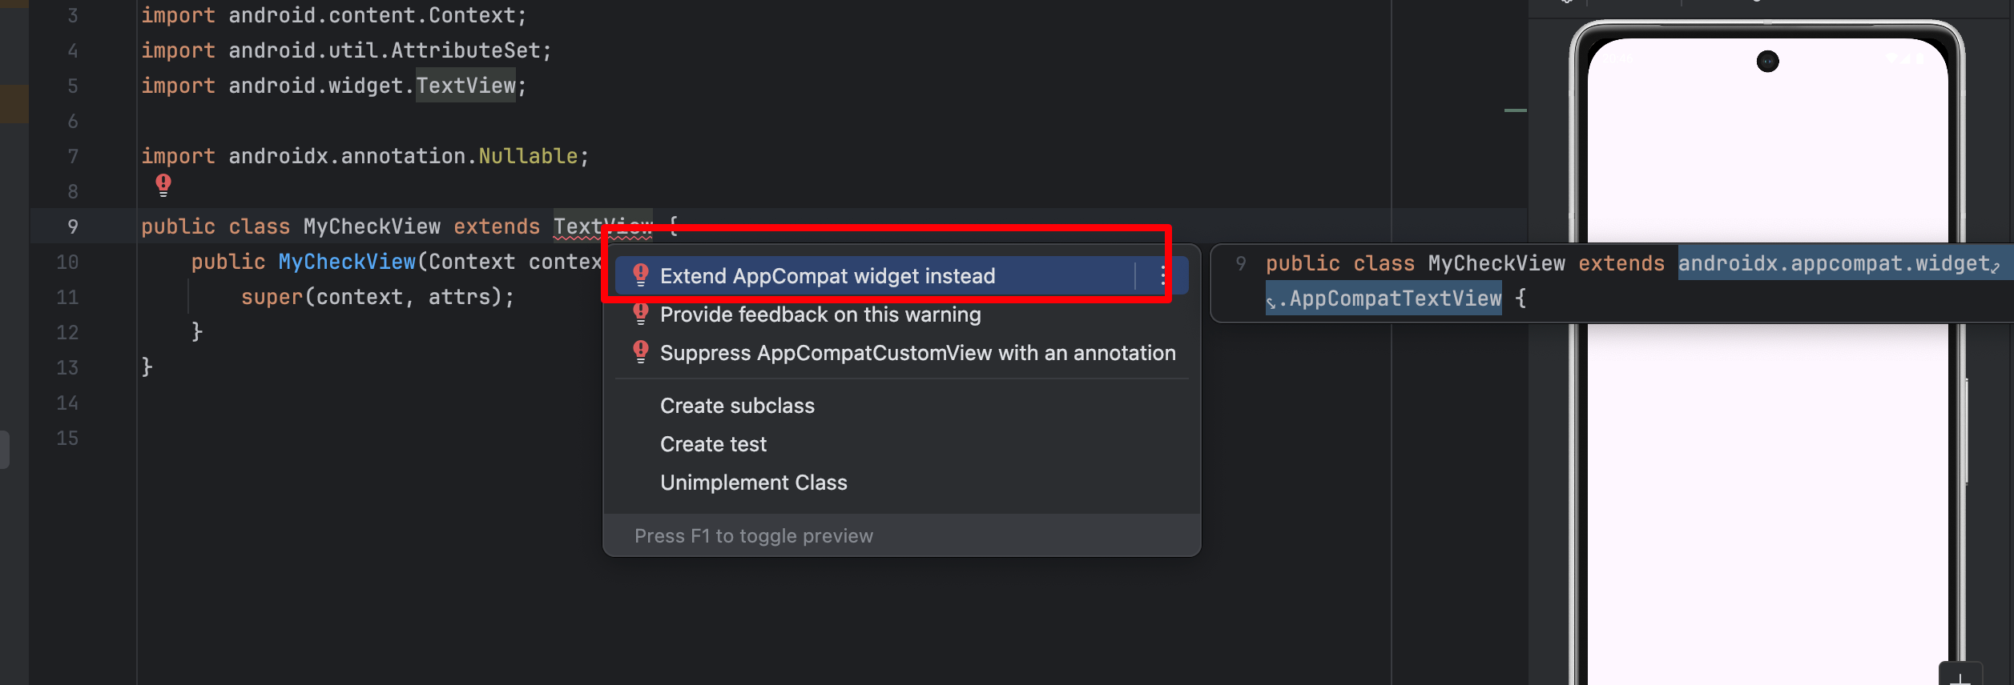Click the highlighted TextView import on line 5

click(x=465, y=86)
